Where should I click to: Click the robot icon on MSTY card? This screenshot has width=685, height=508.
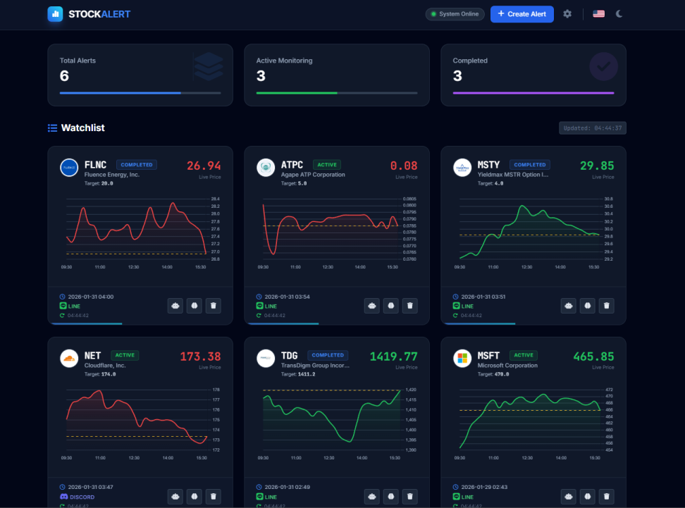pos(568,306)
